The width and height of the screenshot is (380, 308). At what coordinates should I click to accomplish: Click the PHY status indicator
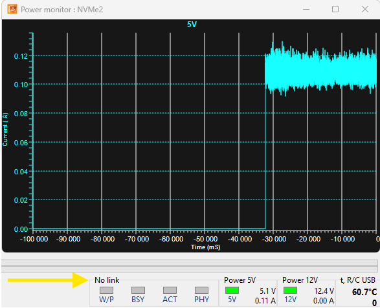(x=201, y=290)
